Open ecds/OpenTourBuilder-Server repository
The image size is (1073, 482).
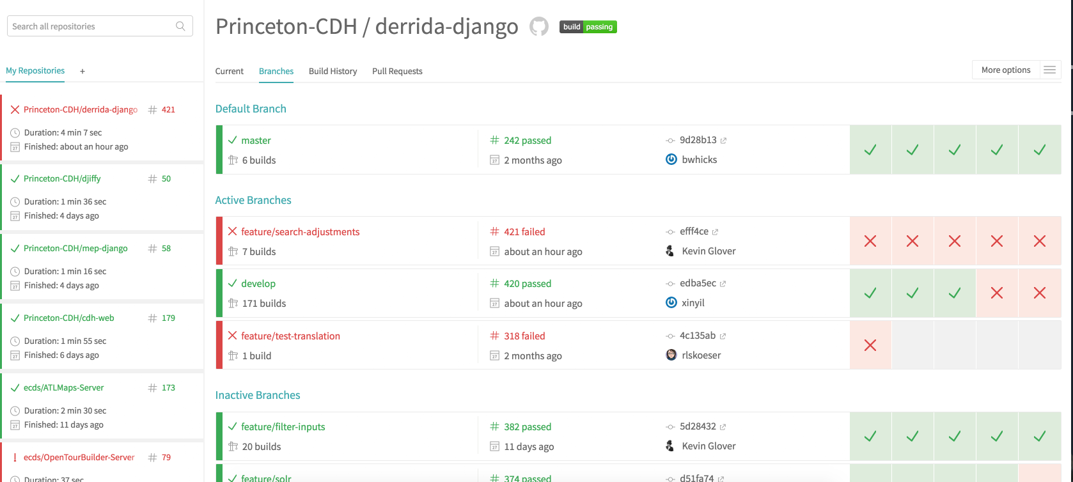click(79, 457)
